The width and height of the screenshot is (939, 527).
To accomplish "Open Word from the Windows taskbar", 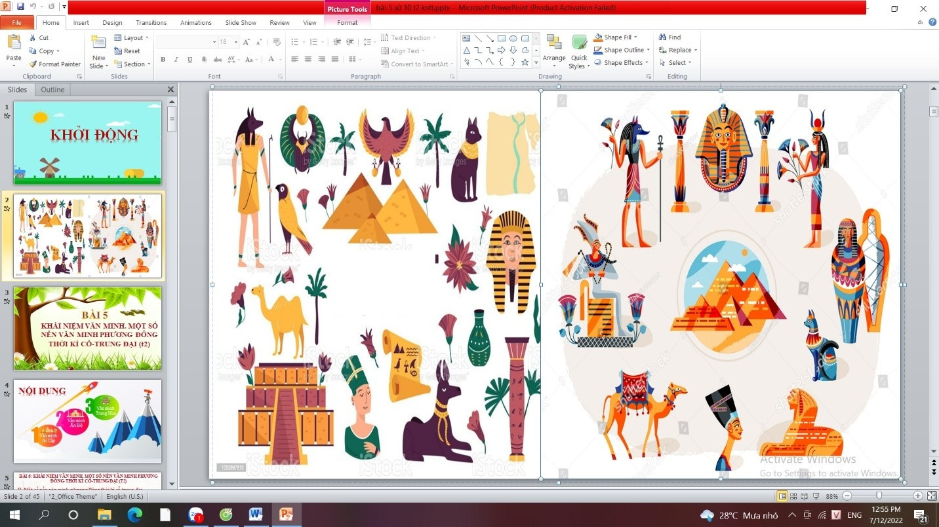I will (256, 515).
